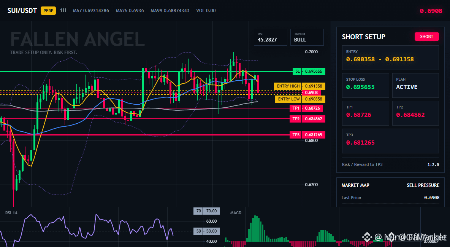This screenshot has height=247, width=450.
Task: Click the TP2 0.684862 card in setup panel
Action: 415,113
